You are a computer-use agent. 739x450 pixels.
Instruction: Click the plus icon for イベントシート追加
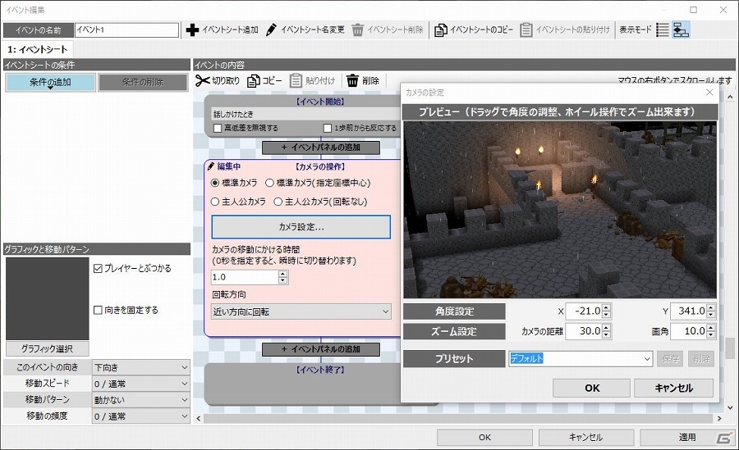click(x=192, y=30)
